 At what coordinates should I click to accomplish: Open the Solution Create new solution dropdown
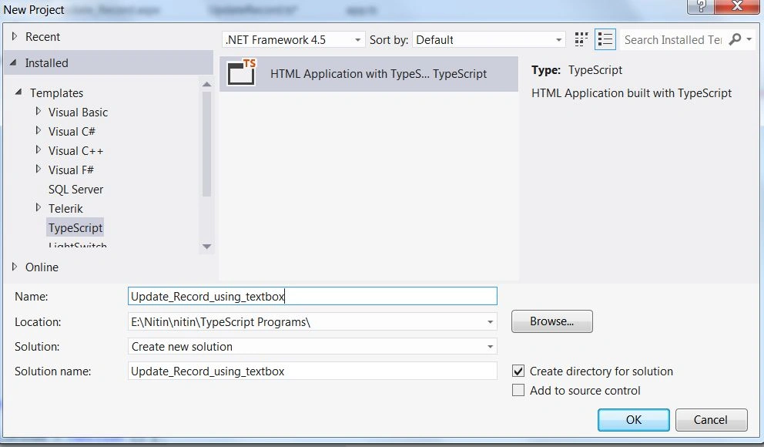coord(490,347)
